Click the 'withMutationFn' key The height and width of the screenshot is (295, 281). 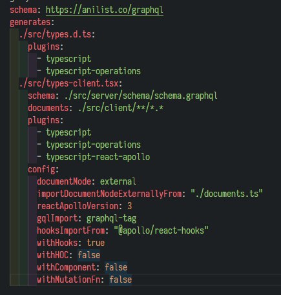68,280
